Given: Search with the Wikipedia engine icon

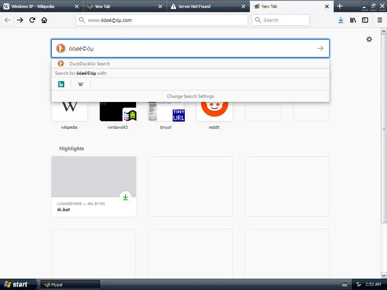Looking at the screenshot, I should (81, 84).
